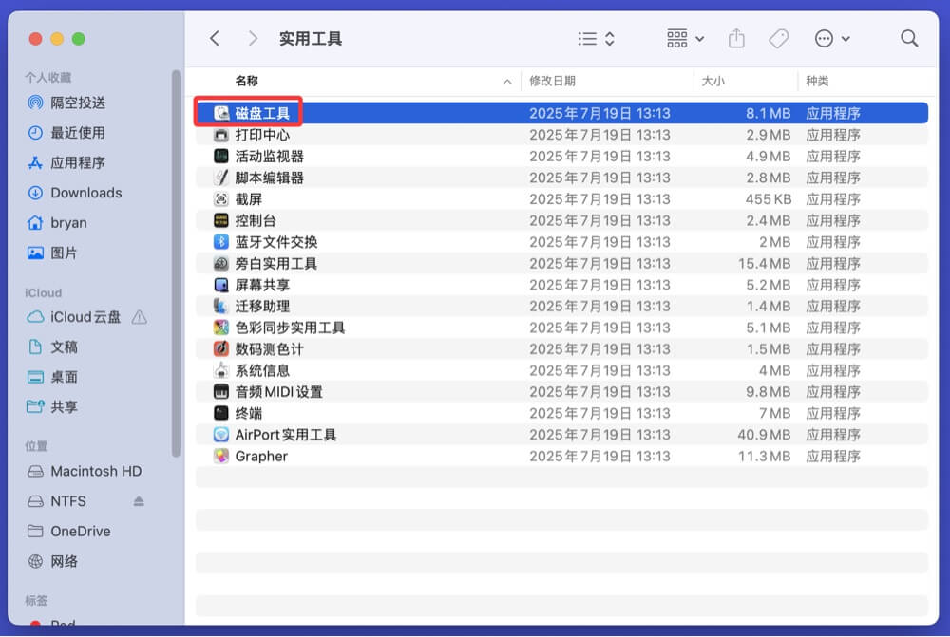950x637 pixels.
Task: Open Search with the magnifier icon
Action: click(908, 38)
